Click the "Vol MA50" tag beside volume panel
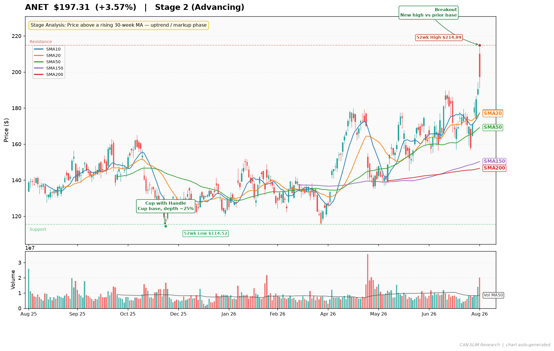Image resolution: width=554 pixels, height=351 pixels. [494, 295]
